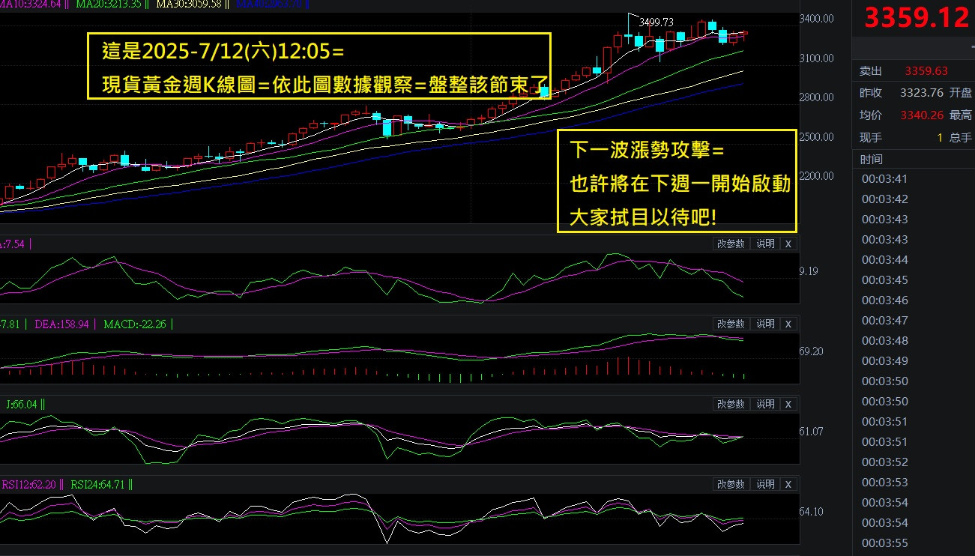Click the J:66.04 indicator value
Viewport: 975px width, 556px height.
tap(22, 405)
